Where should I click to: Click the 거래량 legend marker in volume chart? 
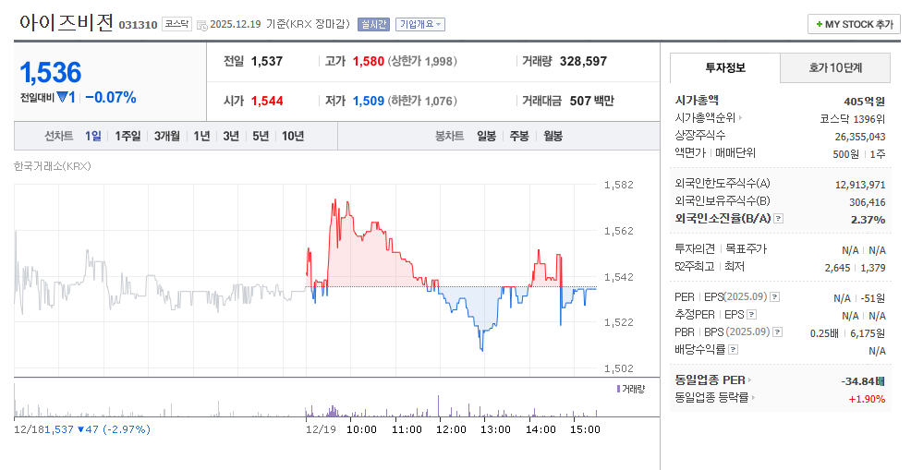619,389
